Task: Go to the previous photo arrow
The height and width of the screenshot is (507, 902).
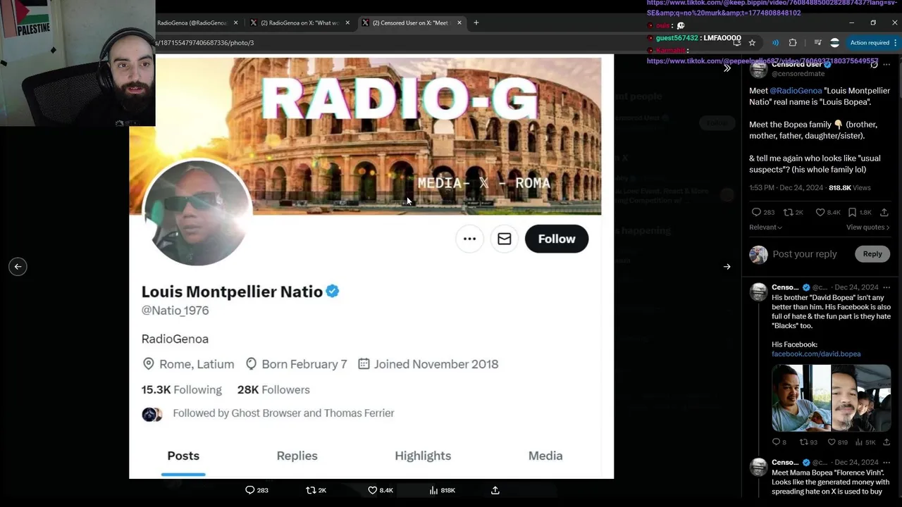Action: [18, 266]
